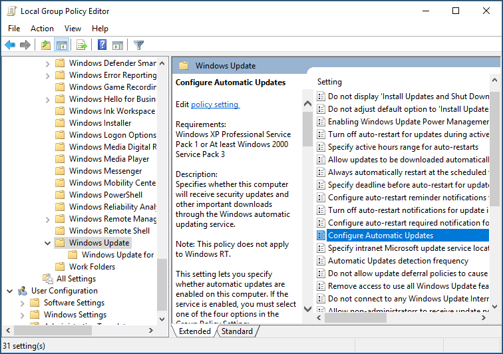Click folder icon of Work Folders

[x=60, y=267]
